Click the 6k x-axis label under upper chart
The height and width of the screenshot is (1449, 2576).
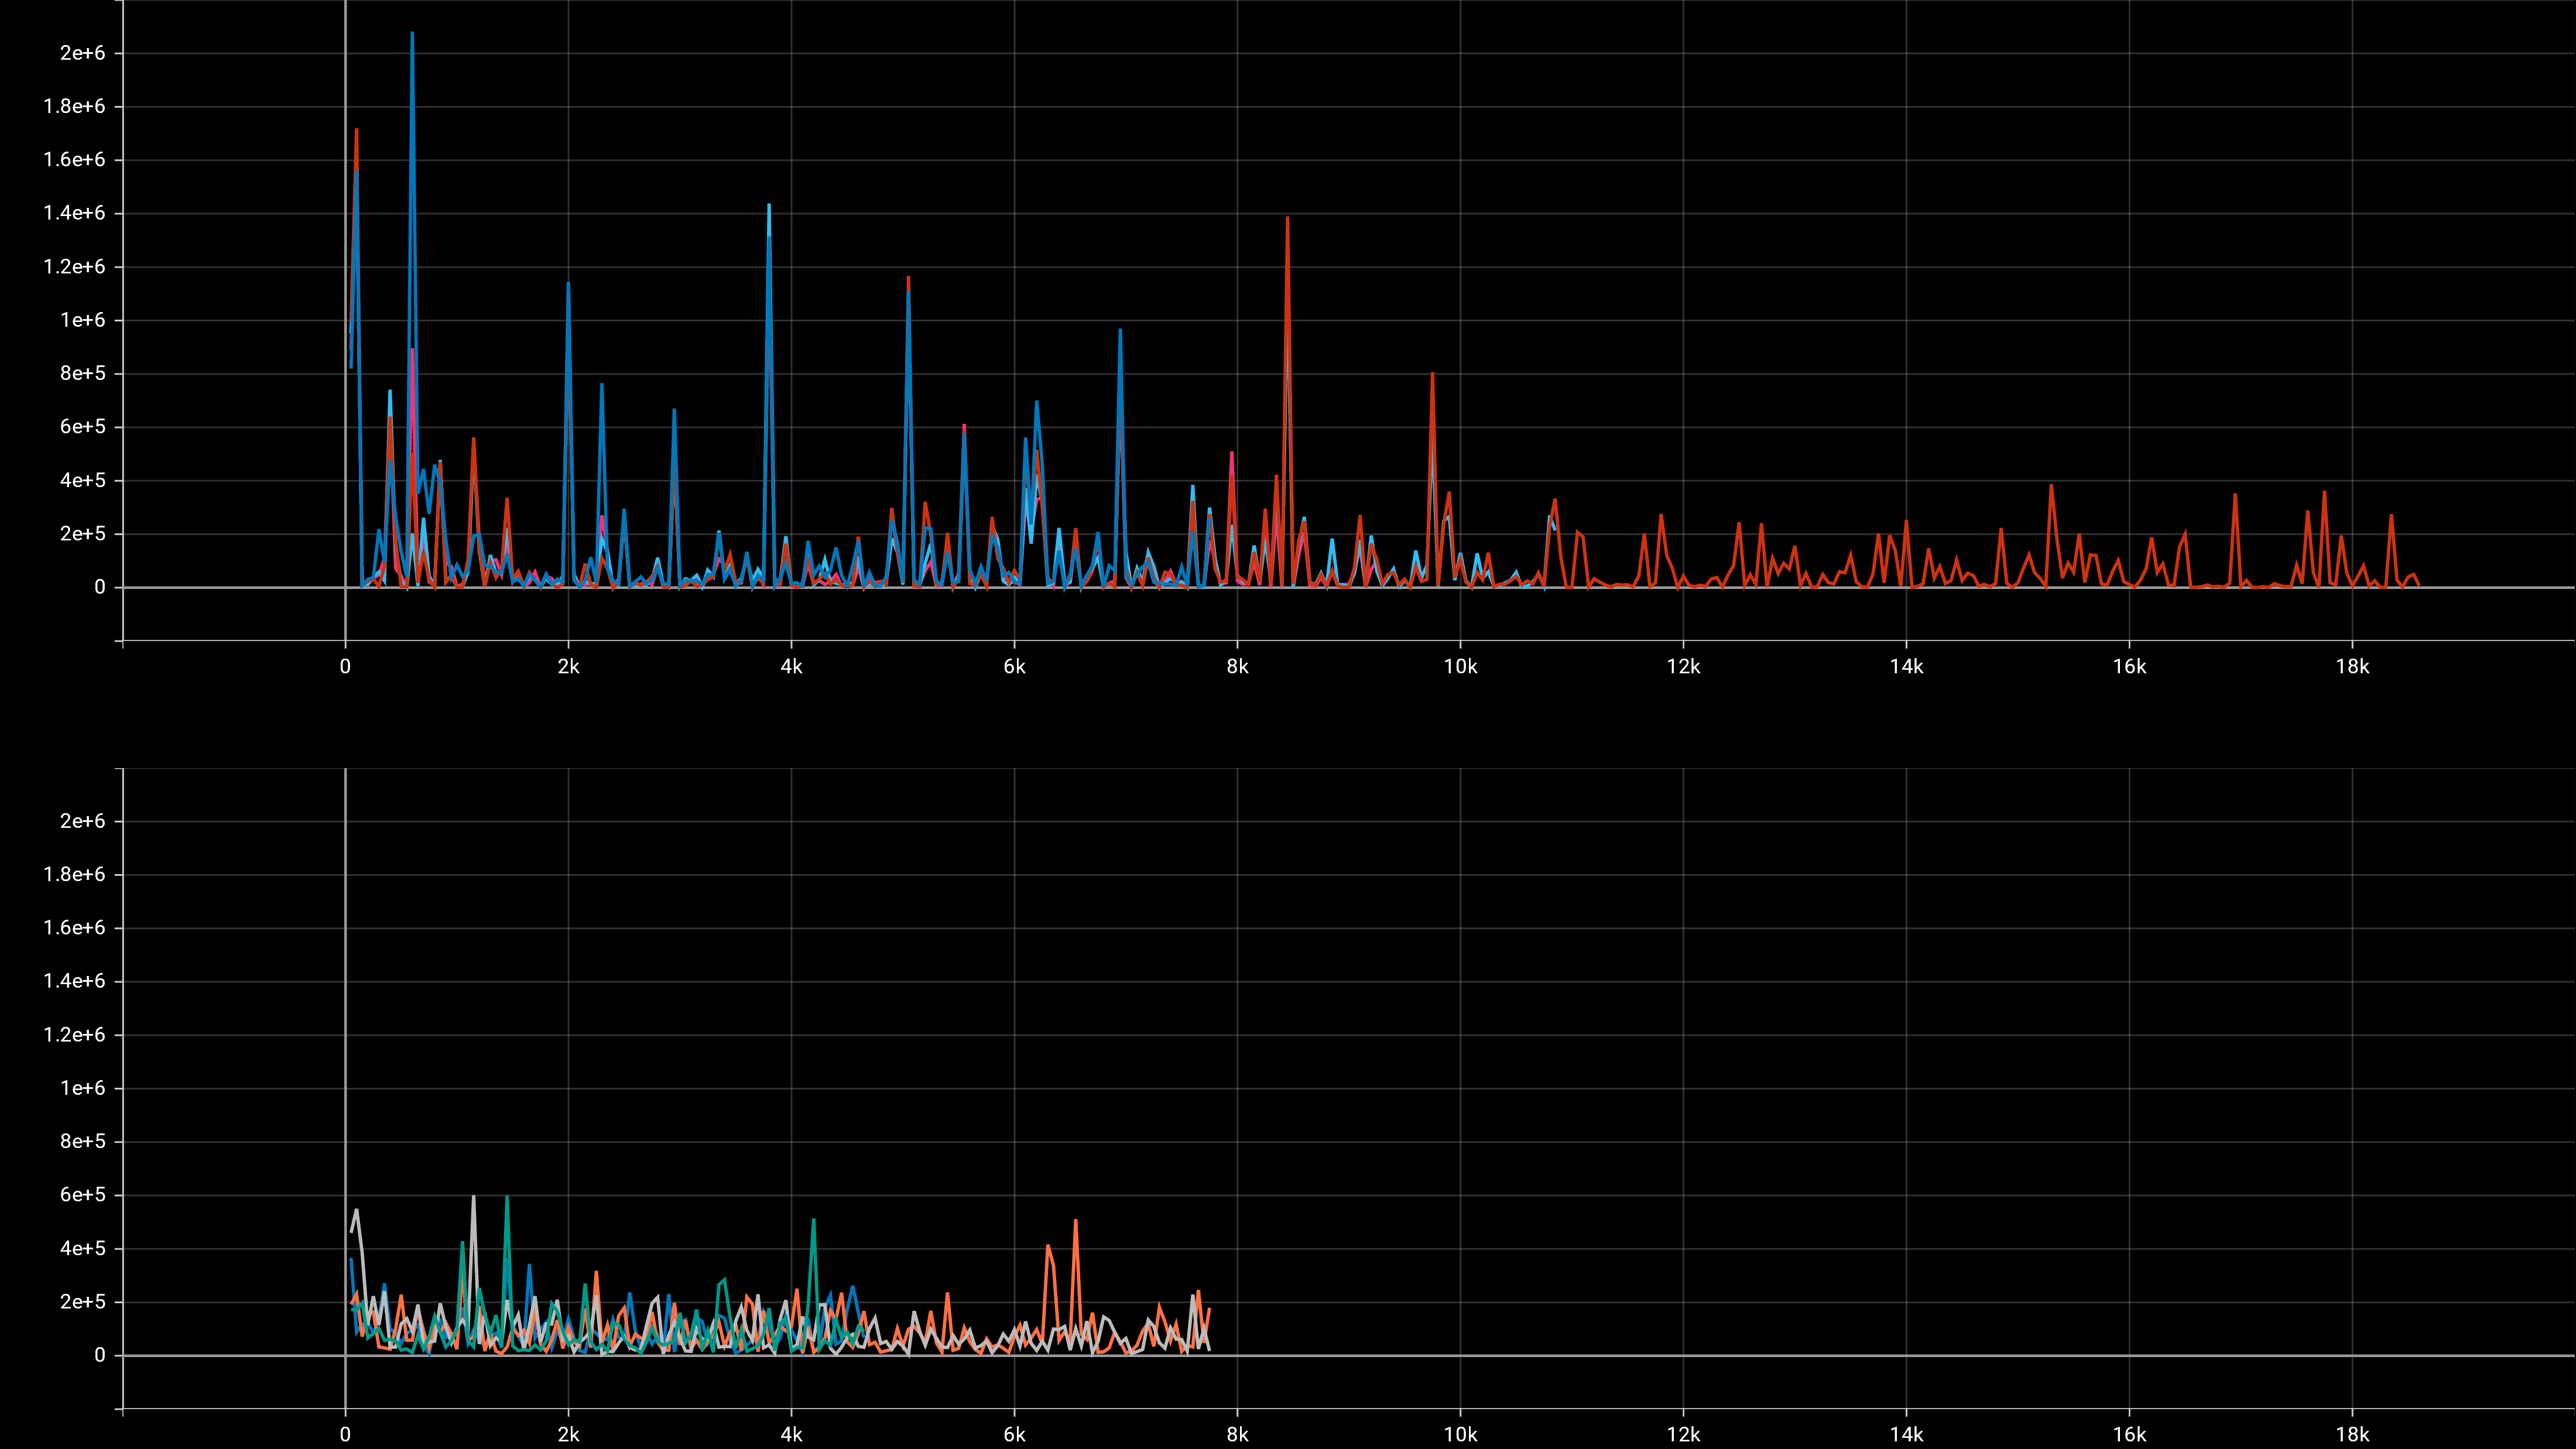click(1014, 667)
